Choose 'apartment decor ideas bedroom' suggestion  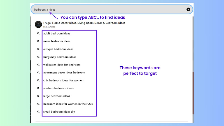pos(64,73)
